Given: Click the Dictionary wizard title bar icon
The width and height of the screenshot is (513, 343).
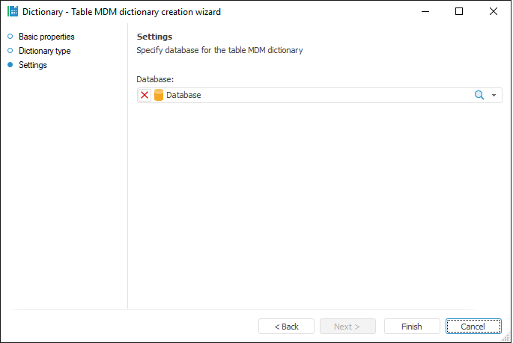Looking at the screenshot, I should (x=12, y=12).
